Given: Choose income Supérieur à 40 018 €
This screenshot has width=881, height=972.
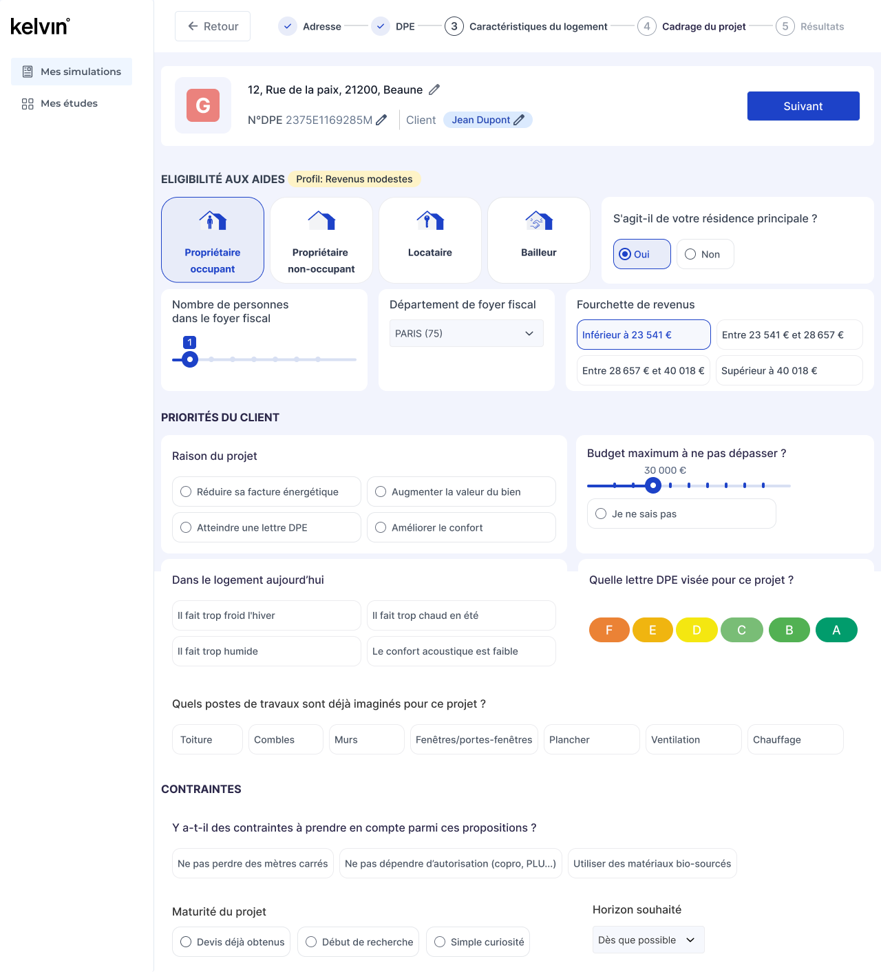Looking at the screenshot, I should coord(789,370).
